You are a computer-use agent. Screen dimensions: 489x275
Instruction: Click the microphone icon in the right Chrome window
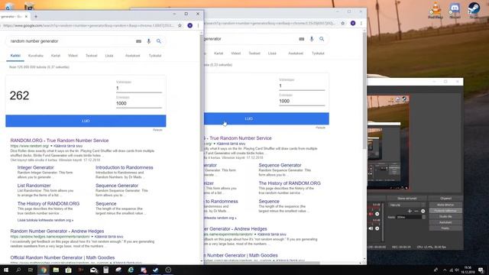click(x=312, y=39)
